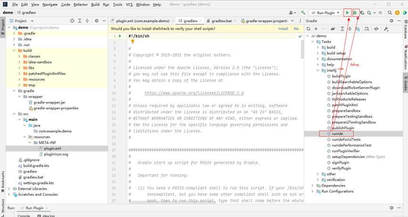Screen dimensions: 408x217
Task: Click the Build project hammer icon
Action: point(303,12)
